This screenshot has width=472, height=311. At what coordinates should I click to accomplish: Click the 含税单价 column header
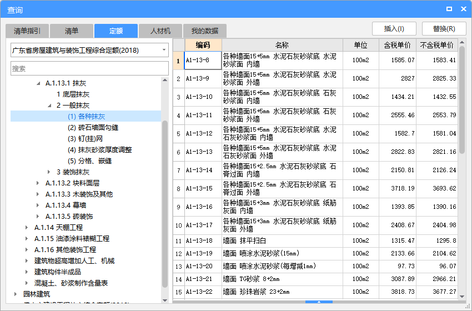pyautogui.click(x=398, y=45)
